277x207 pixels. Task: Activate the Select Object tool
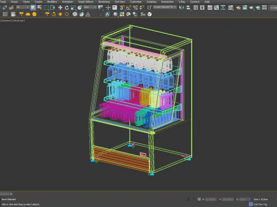33,7
